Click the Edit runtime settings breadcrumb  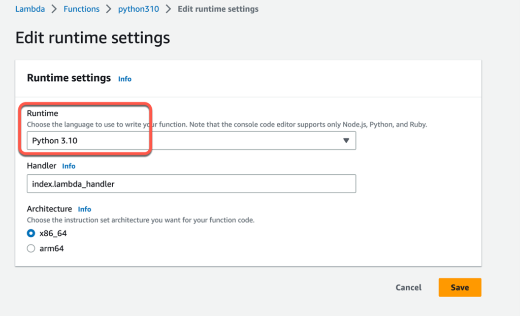pyautogui.click(x=218, y=9)
